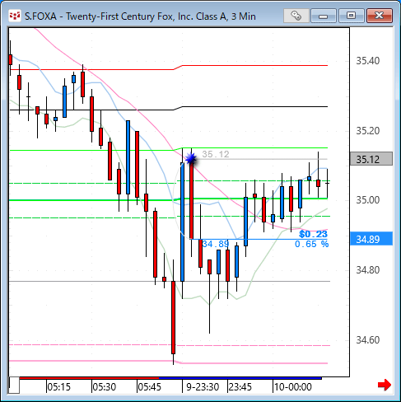The image size is (401, 402).
Task: Click the chart link icon in title bar
Action: pyautogui.click(x=296, y=16)
